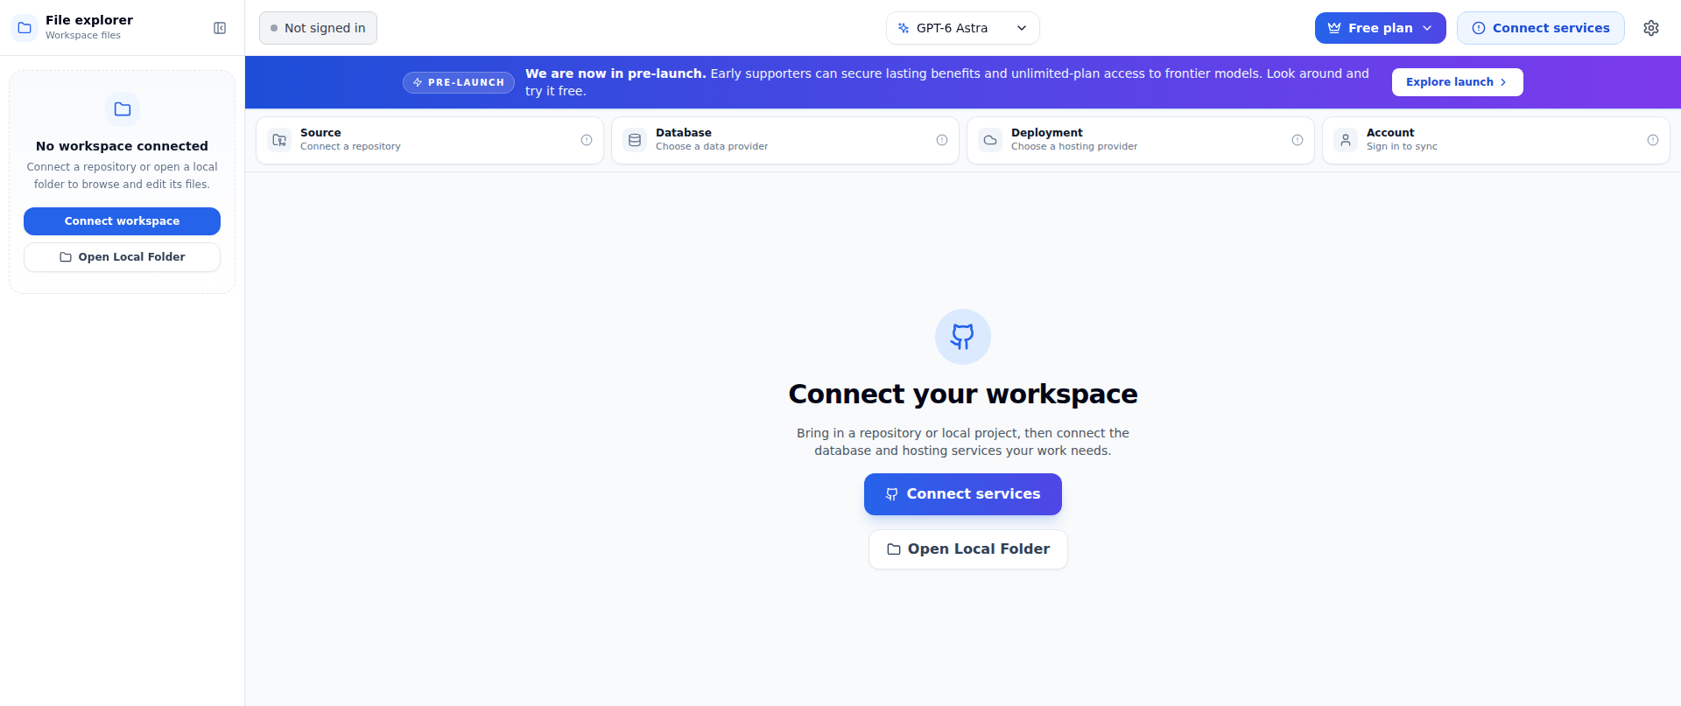
Task: Click the Explore launch chevron button
Action: click(x=1458, y=82)
